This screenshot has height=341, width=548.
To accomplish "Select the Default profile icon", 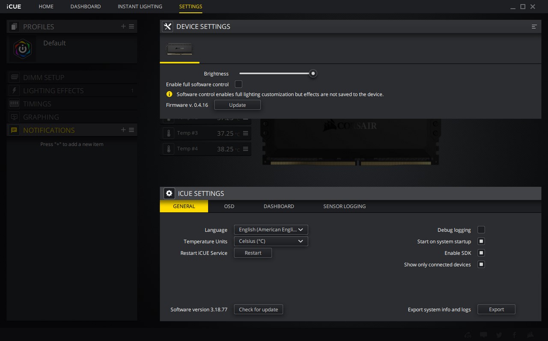I will click(x=23, y=49).
